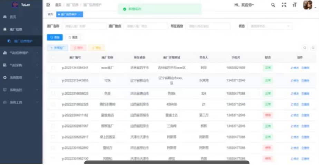Check the box for row y-20222316602326
The image size is (319, 165).
(x=53, y=104)
